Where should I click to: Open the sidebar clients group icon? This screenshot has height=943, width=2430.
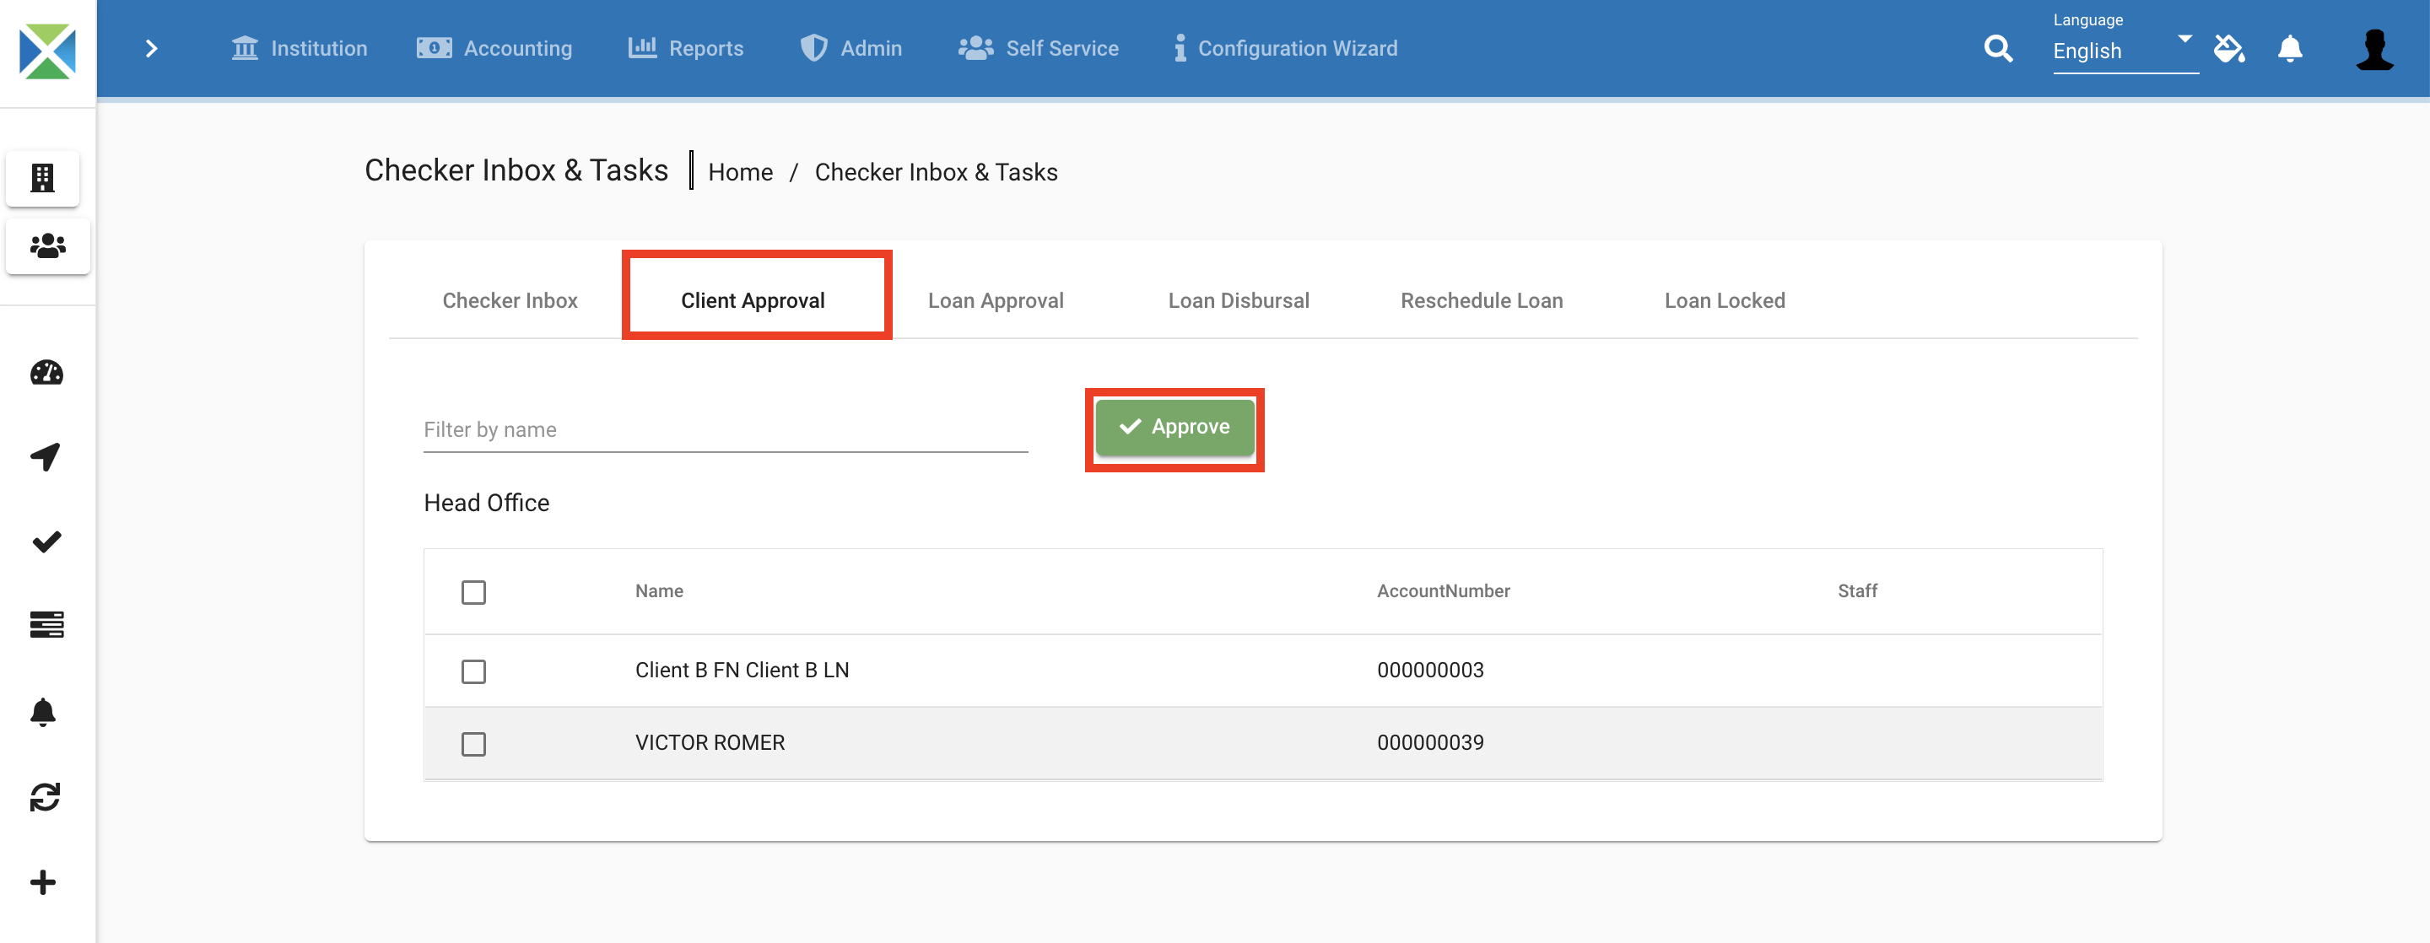(x=47, y=246)
